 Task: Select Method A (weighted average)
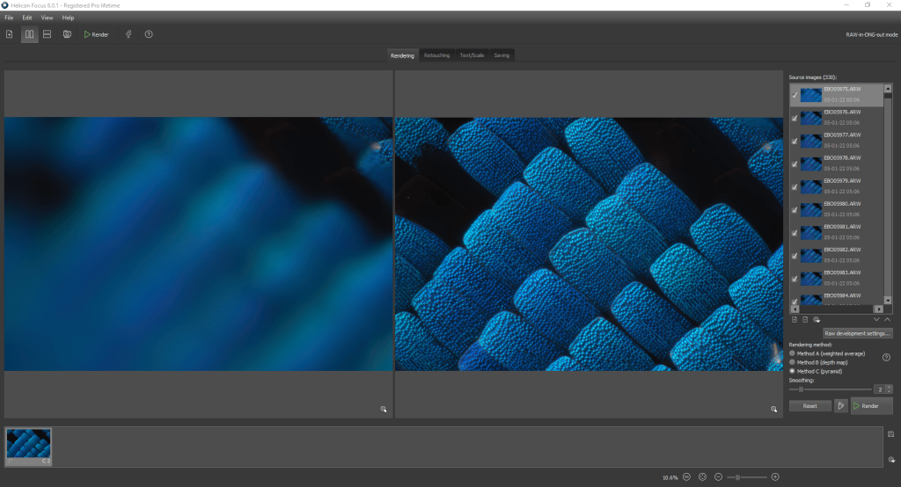[793, 353]
